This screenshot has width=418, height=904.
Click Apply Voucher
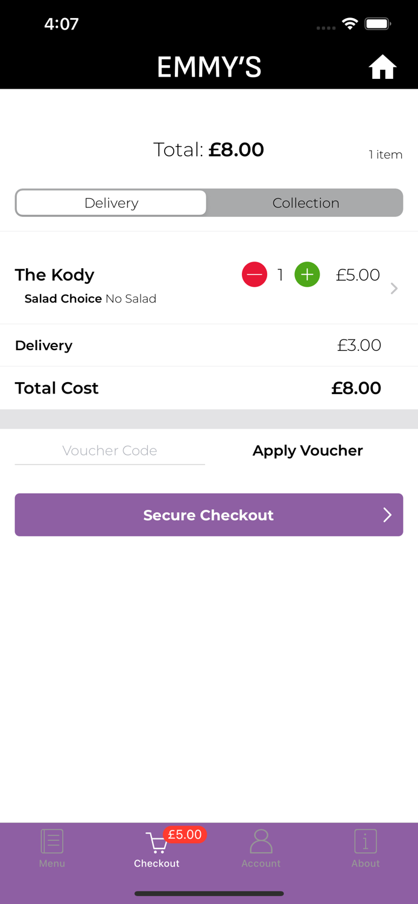click(x=308, y=451)
